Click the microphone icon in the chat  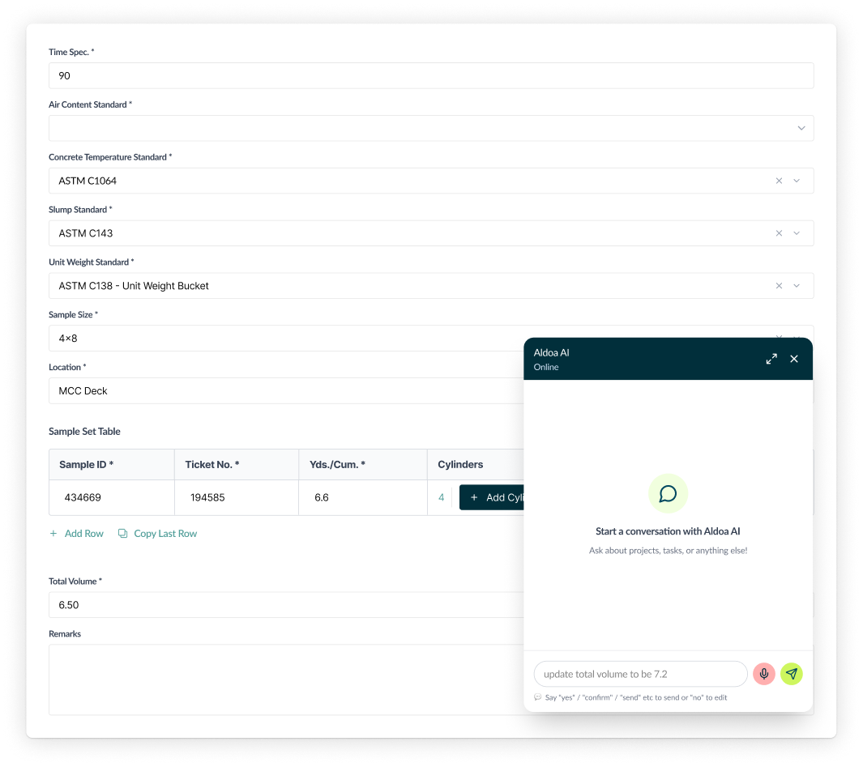coord(763,673)
